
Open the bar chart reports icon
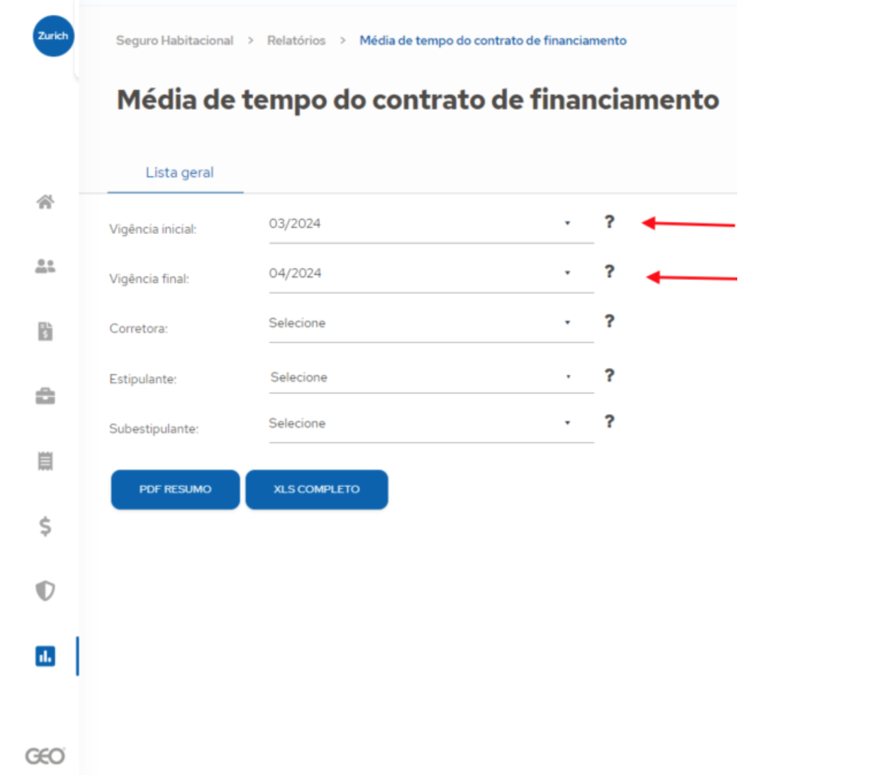click(x=45, y=656)
